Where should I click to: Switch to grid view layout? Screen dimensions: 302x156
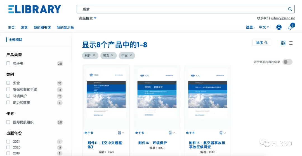pos(283,43)
